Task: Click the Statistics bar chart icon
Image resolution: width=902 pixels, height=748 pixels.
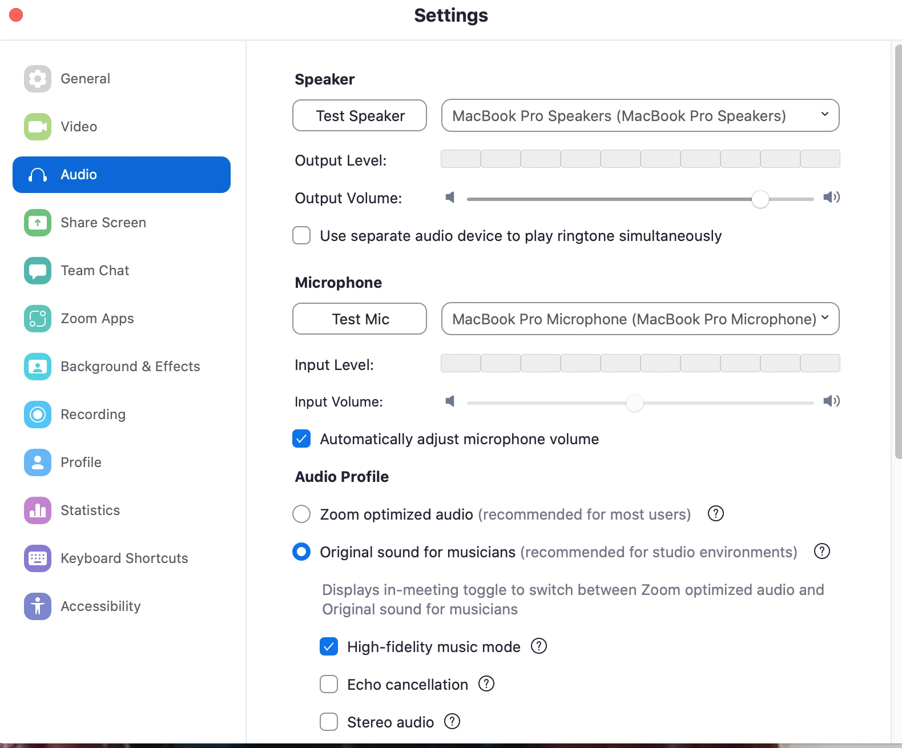Action: tap(38, 510)
